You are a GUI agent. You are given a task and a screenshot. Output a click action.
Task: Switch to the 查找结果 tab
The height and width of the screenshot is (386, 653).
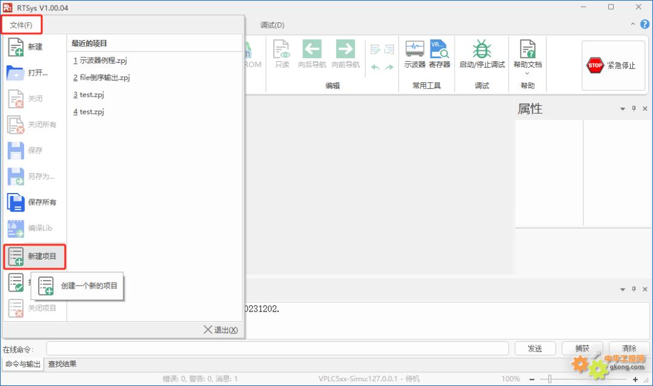(62, 364)
